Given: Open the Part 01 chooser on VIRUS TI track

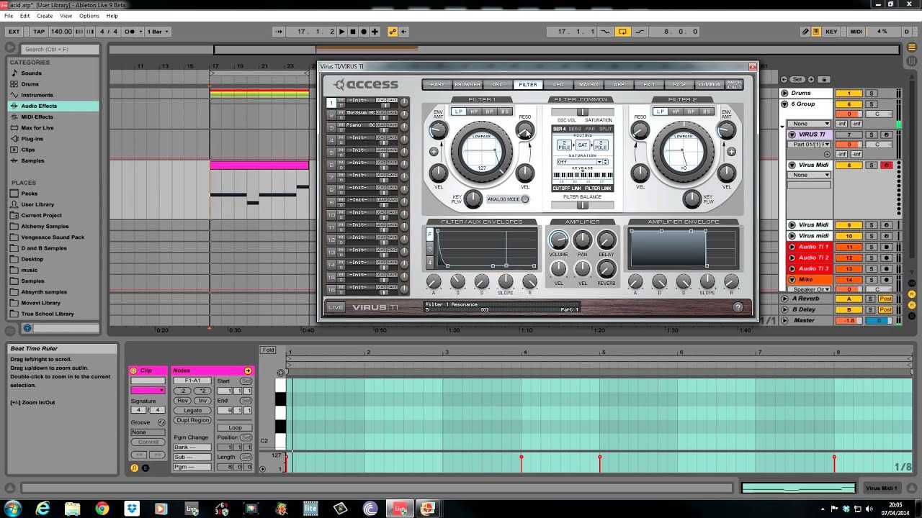Looking at the screenshot, I should tap(810, 145).
